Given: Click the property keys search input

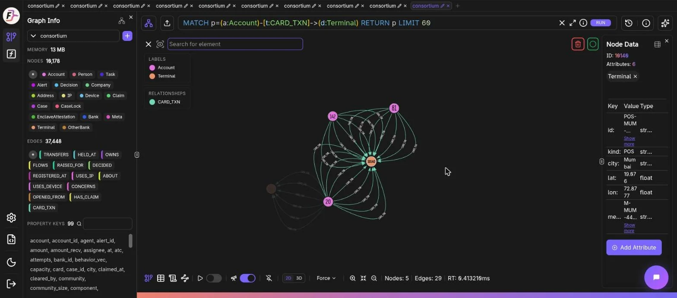Looking at the screenshot, I should (107, 224).
